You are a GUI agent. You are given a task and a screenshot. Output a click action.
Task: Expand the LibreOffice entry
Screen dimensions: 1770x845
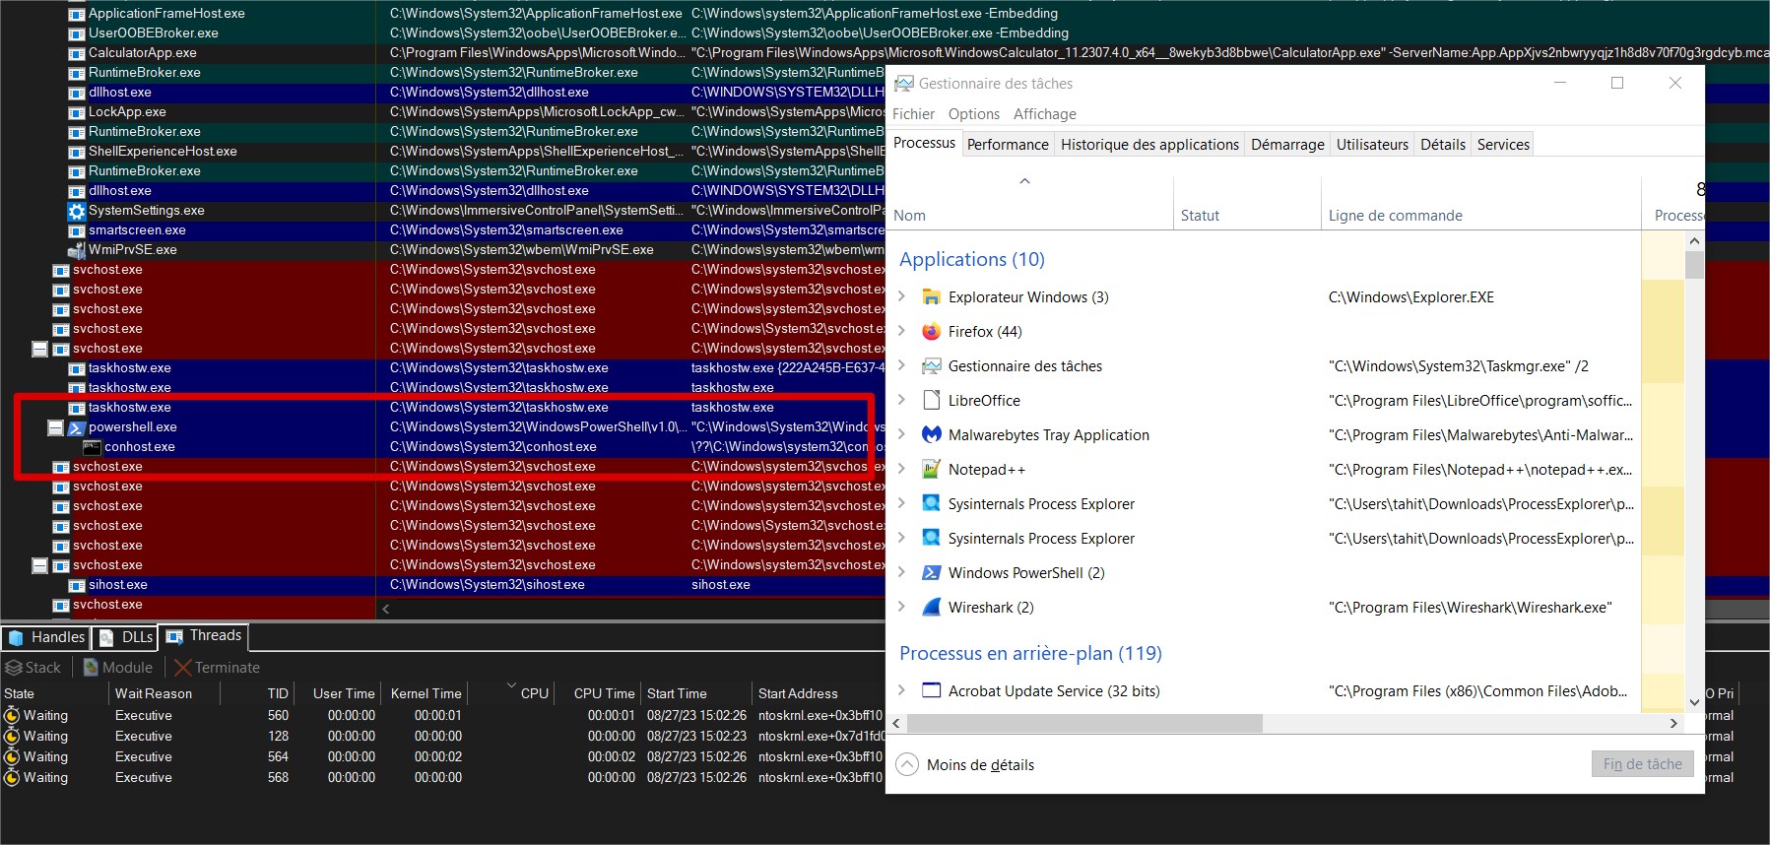click(901, 400)
